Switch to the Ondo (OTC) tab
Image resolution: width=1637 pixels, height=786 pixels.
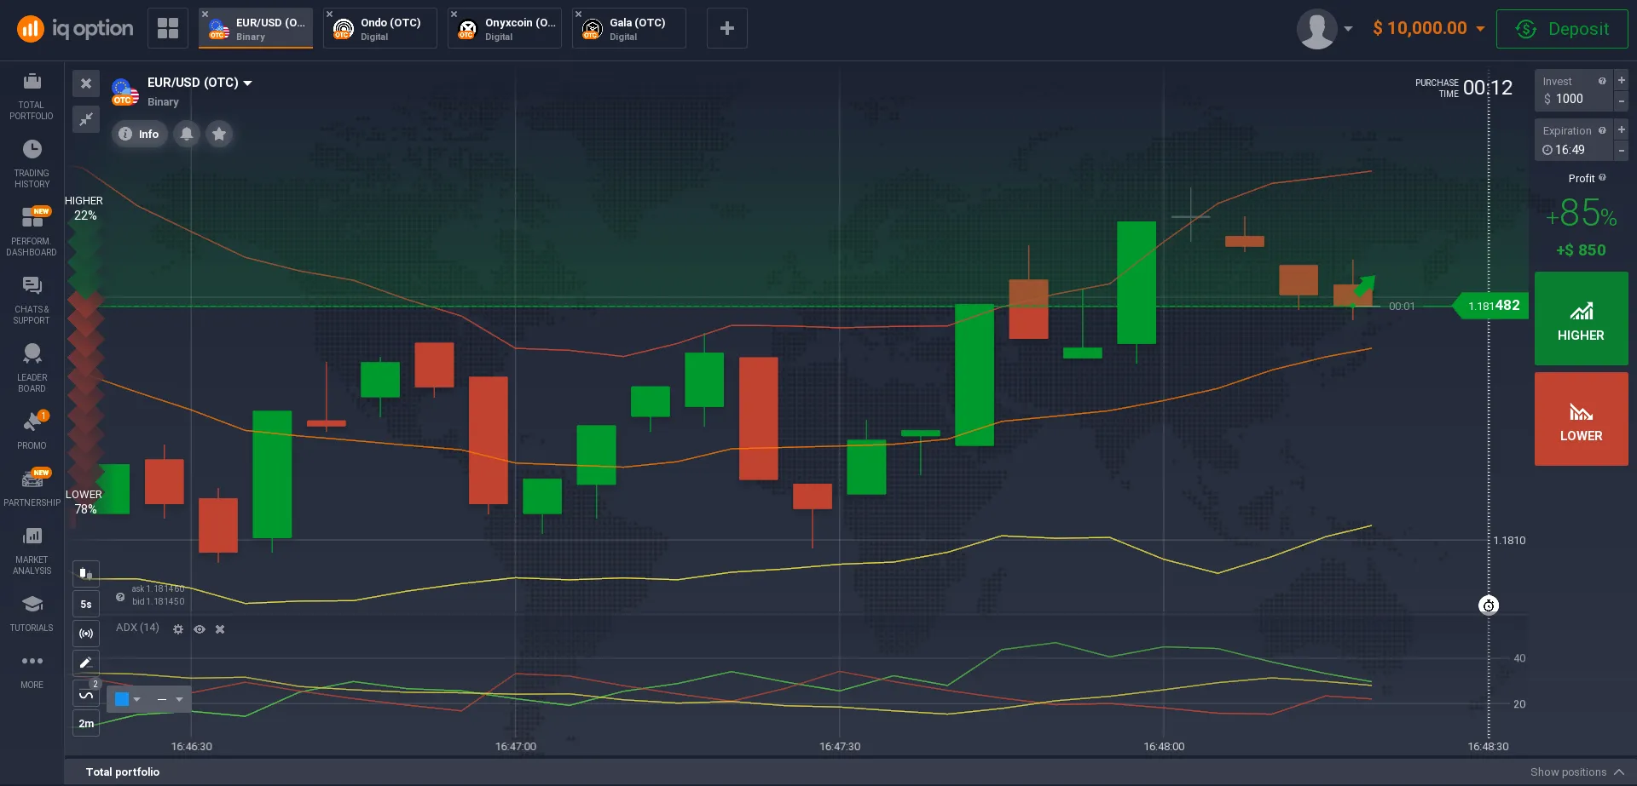380,29
